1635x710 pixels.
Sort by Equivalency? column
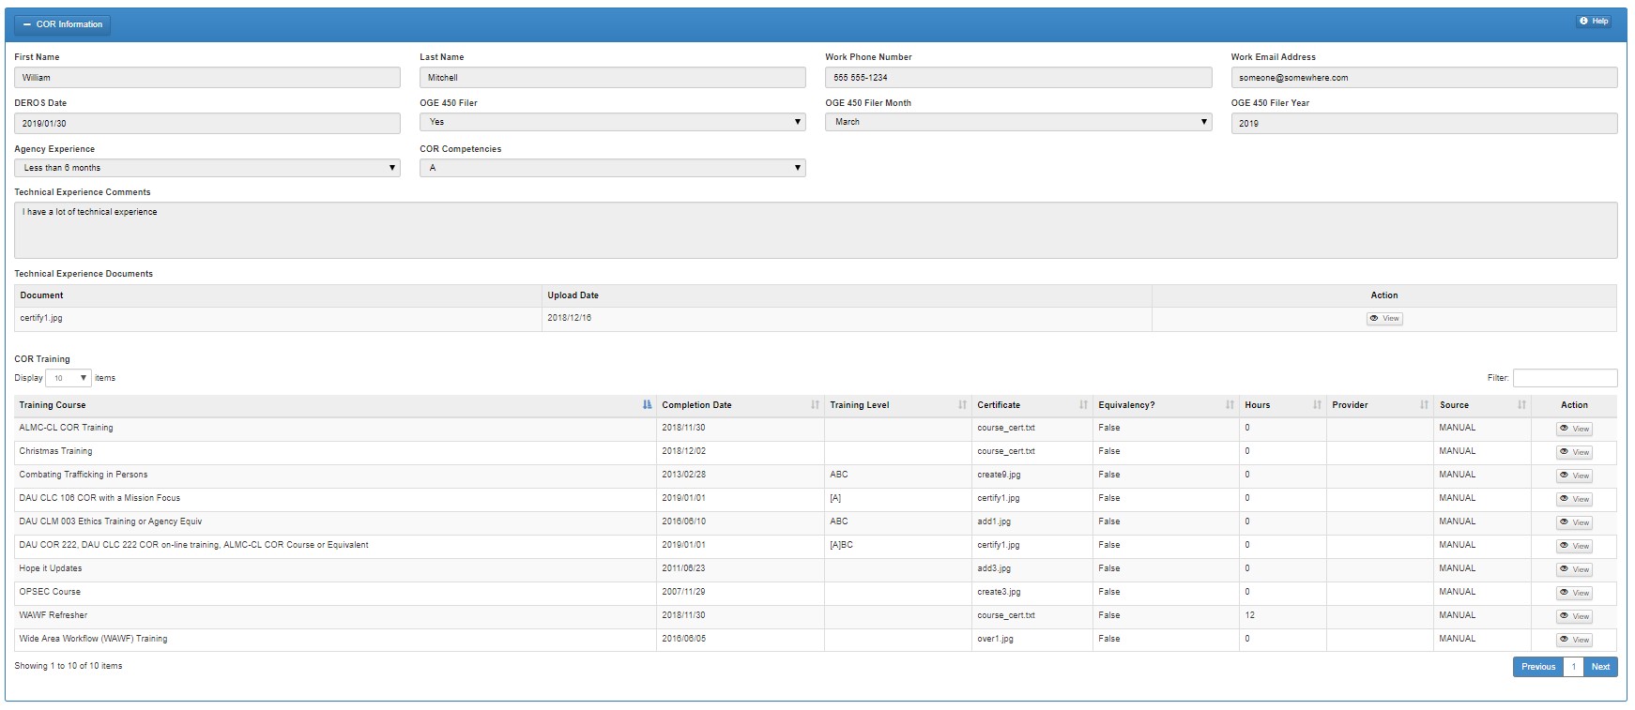point(1167,405)
